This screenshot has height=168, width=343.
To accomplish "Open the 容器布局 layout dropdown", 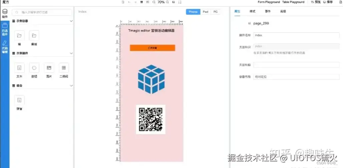I will (x=296, y=77).
